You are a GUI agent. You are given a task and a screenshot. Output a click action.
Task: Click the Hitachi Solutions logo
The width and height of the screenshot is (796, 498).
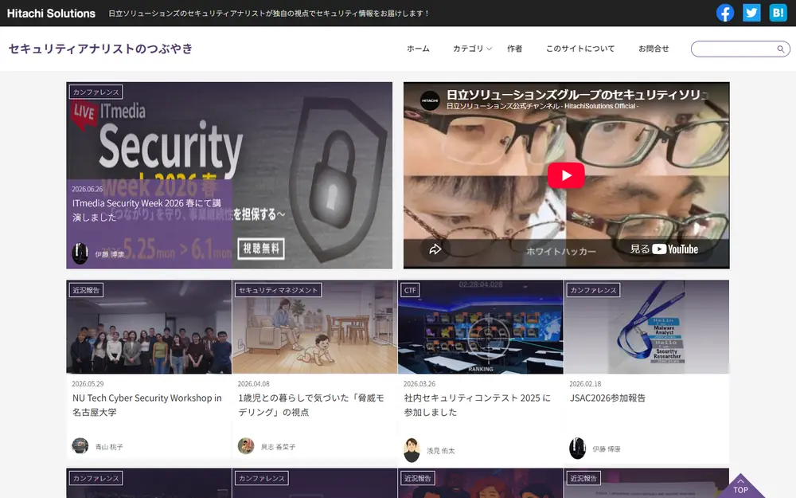51,14
